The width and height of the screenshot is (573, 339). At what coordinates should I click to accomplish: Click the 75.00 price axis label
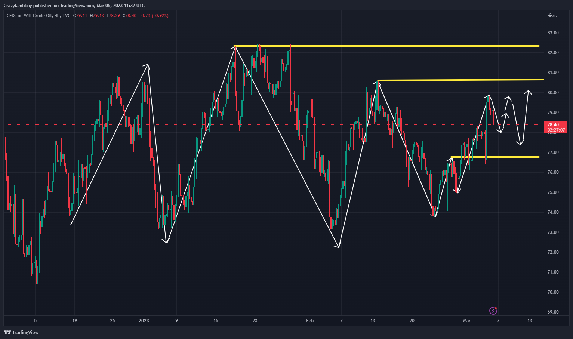coord(553,192)
